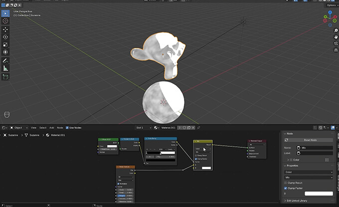339x207 pixels.
Task: Click the user count 2 button beside Material.001
Action: click(x=179, y=128)
